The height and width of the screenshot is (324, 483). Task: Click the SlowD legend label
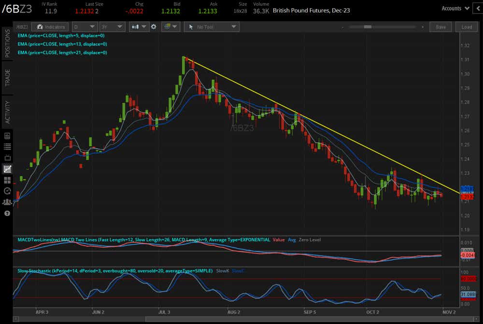coord(238,271)
